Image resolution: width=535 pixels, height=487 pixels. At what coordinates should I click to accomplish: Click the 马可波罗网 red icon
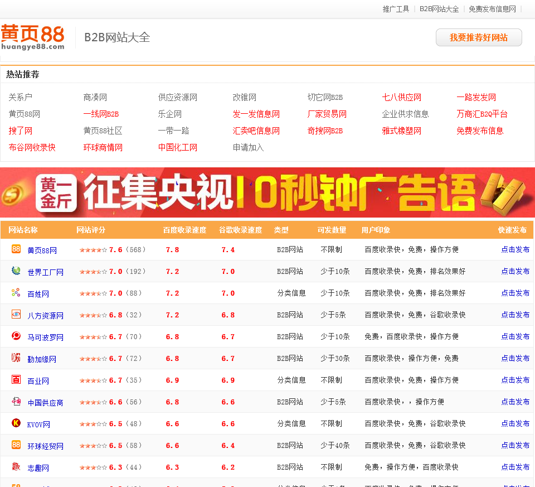pos(16,336)
